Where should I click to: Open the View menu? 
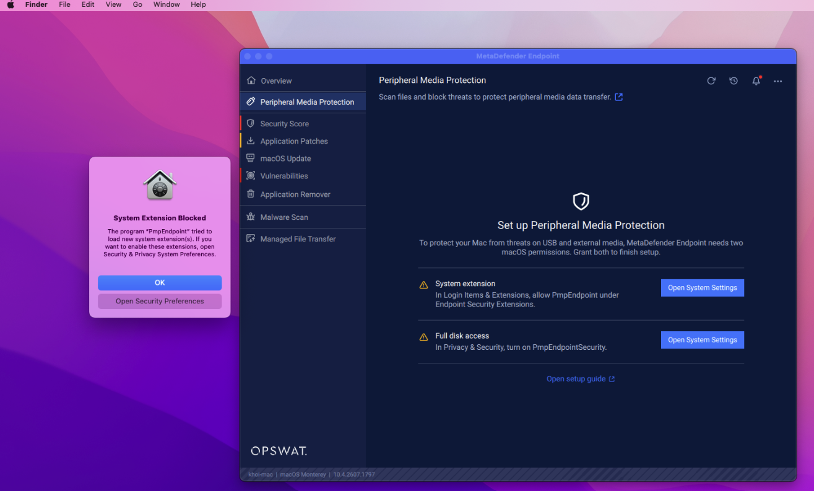pos(113,4)
